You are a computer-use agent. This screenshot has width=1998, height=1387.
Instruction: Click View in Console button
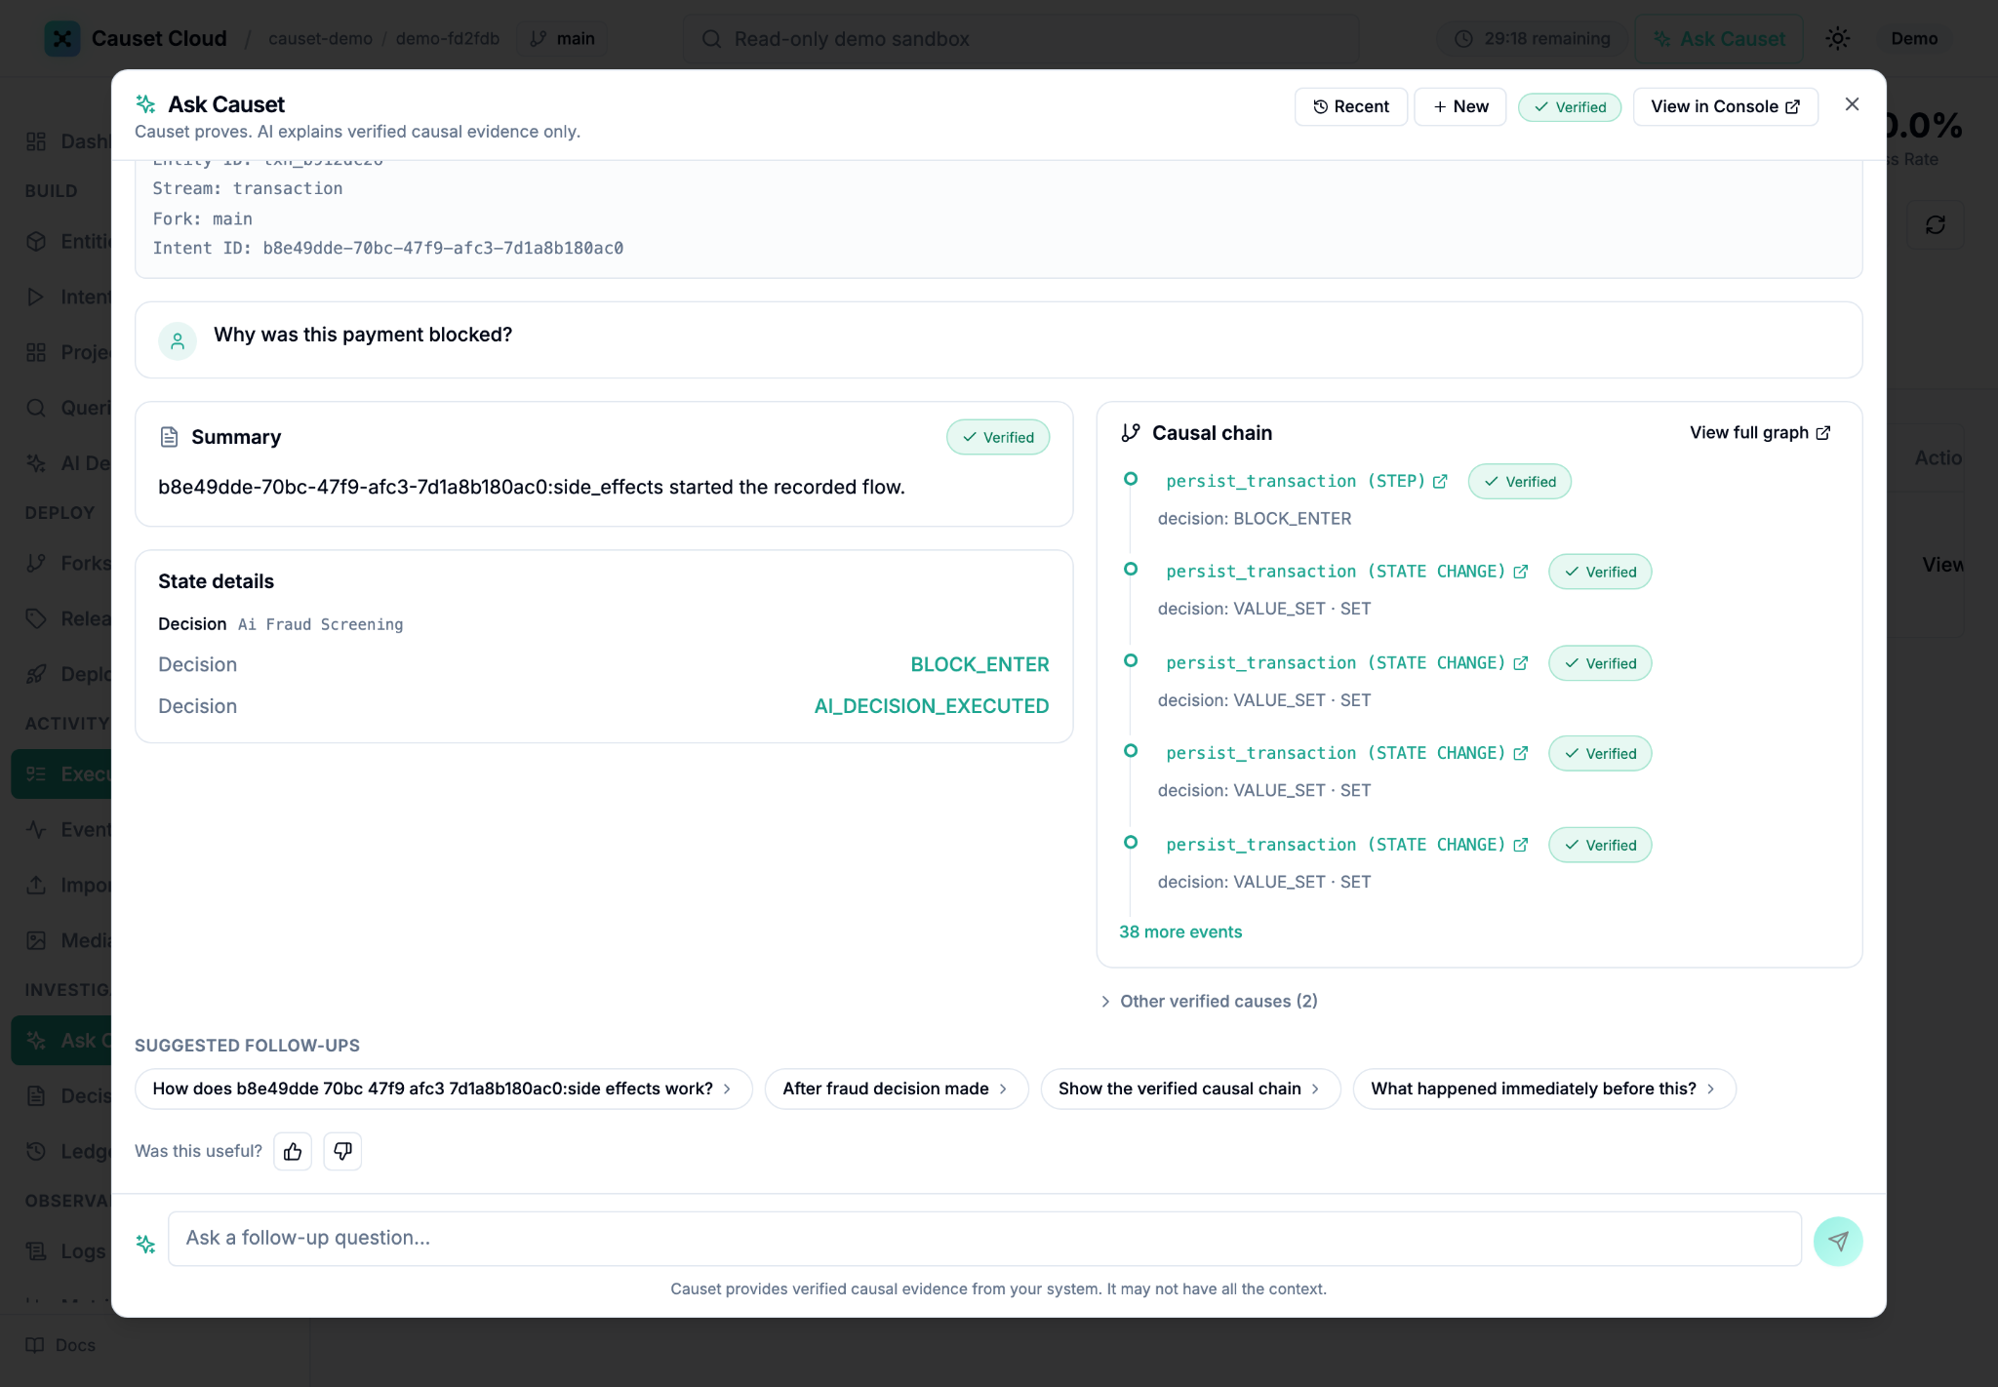tap(1726, 107)
